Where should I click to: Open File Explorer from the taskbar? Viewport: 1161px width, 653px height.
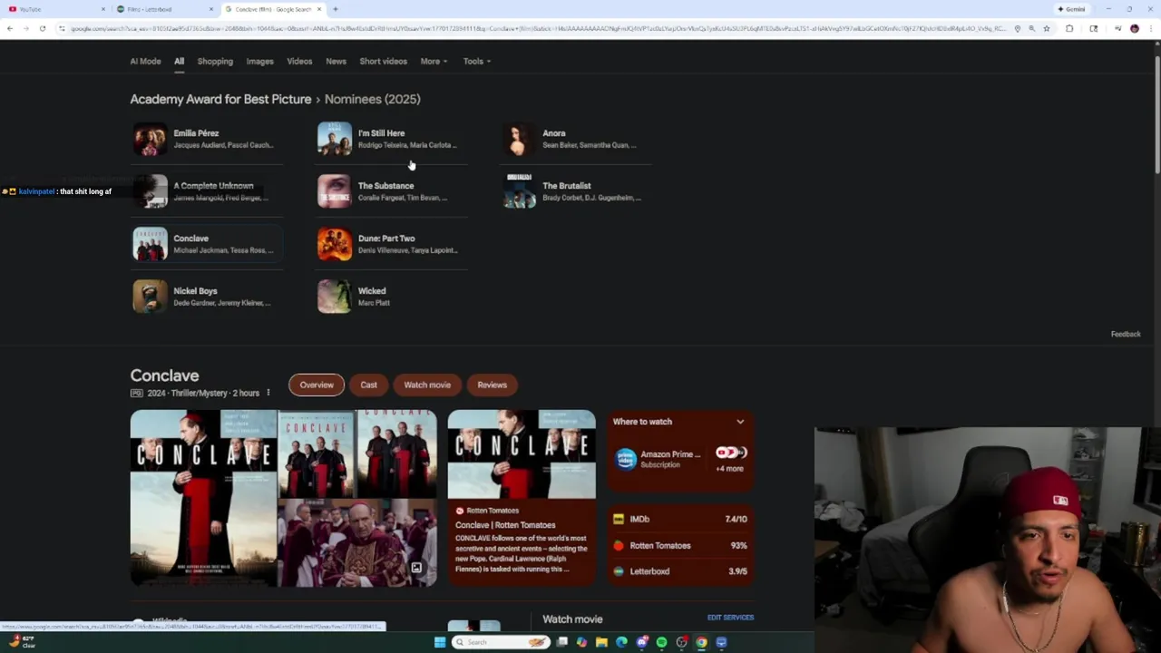point(601,642)
